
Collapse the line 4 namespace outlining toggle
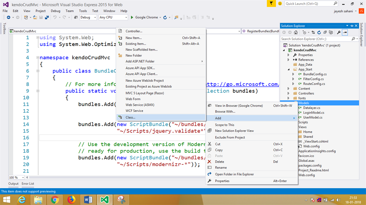coord(38,57)
